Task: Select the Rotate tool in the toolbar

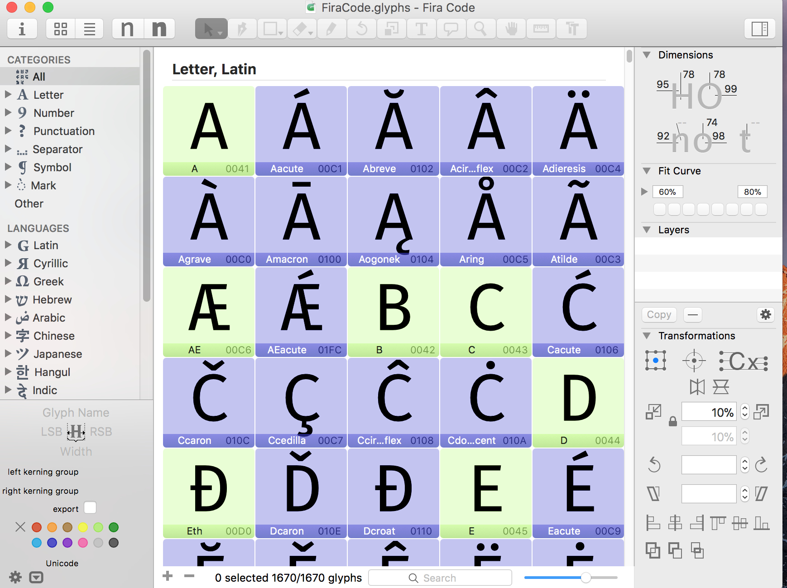Action: (361, 28)
